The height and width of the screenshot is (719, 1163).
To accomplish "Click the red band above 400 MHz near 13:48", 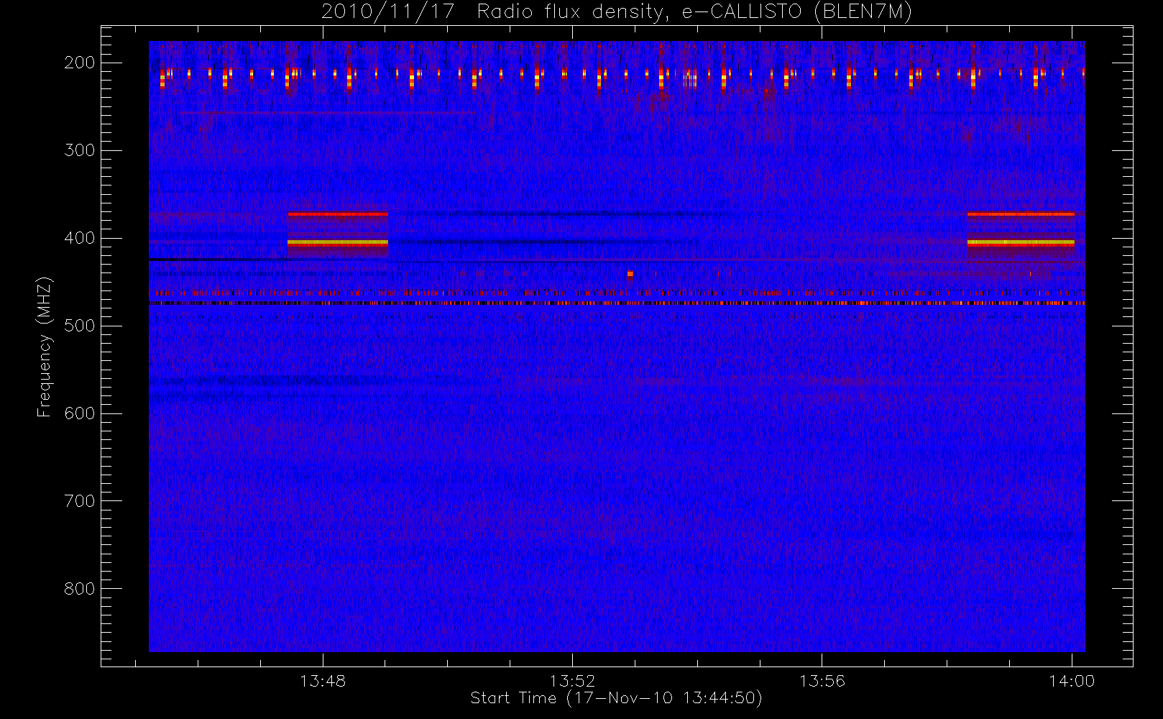I will 338,214.
